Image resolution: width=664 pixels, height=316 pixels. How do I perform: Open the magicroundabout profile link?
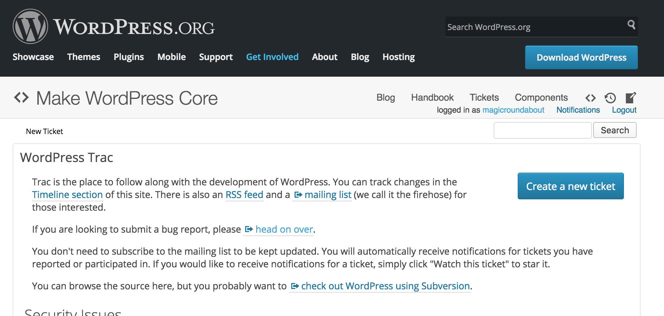(513, 110)
